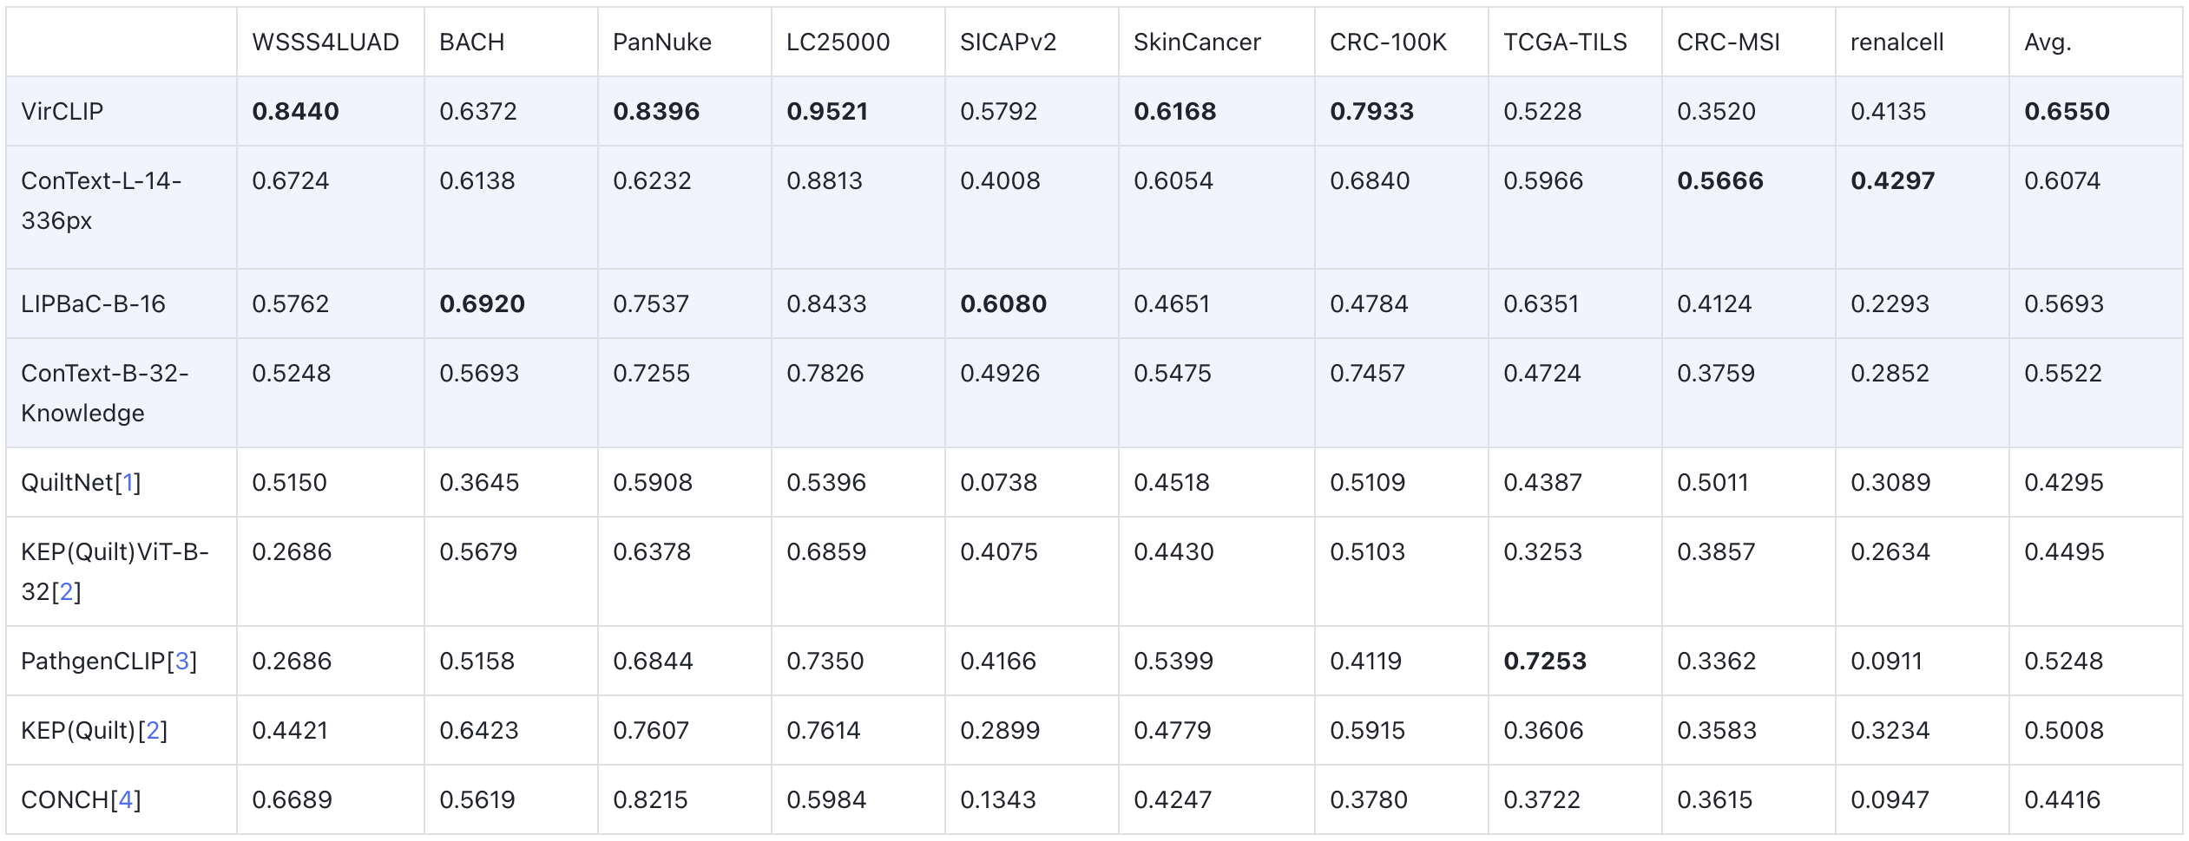The image size is (2189, 841).
Task: Click the LIPBaC-B-16 row label
Action: pos(93,304)
